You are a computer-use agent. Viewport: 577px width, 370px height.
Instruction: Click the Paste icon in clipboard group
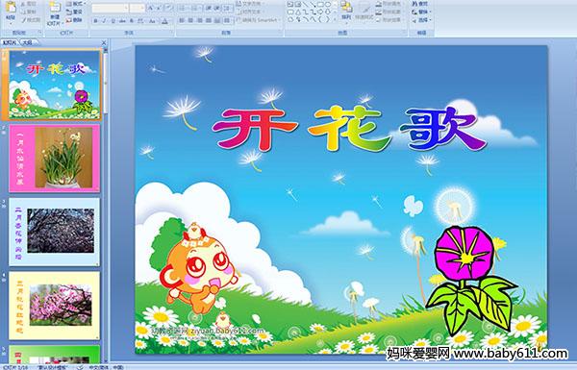coord(11,9)
